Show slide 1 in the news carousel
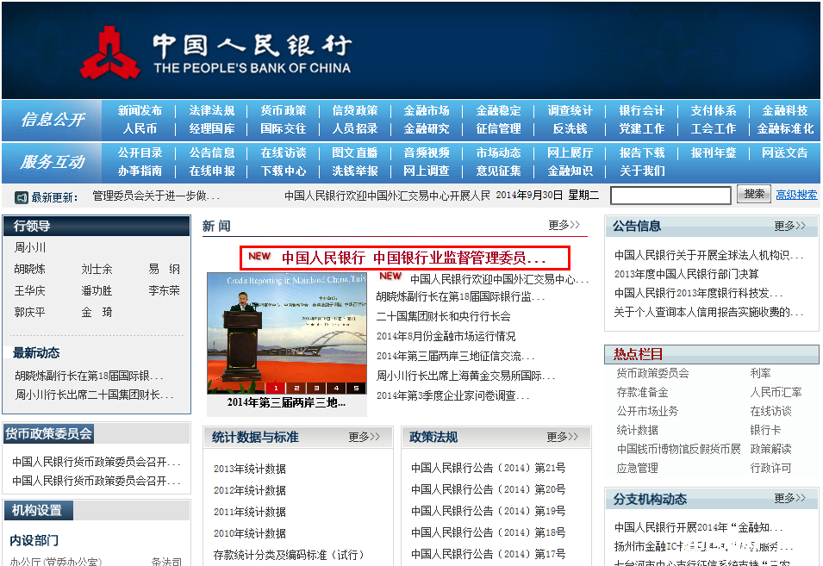The height and width of the screenshot is (566, 823). 276,388
